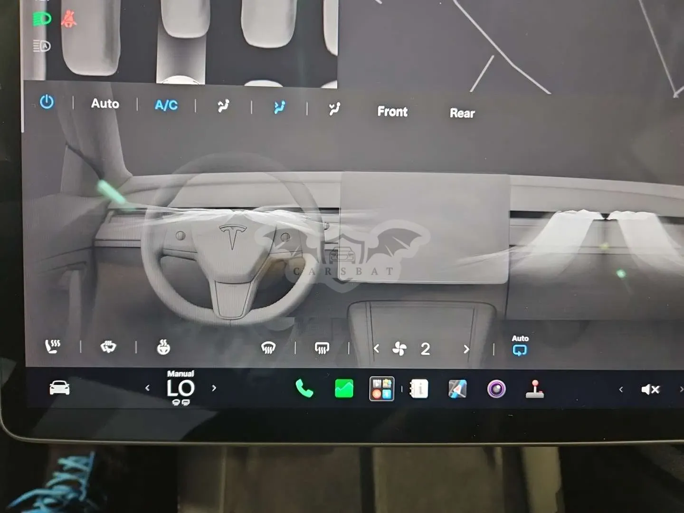Select windshield-level airflow direction icon
The height and width of the screenshot is (513, 684).
coord(223,106)
